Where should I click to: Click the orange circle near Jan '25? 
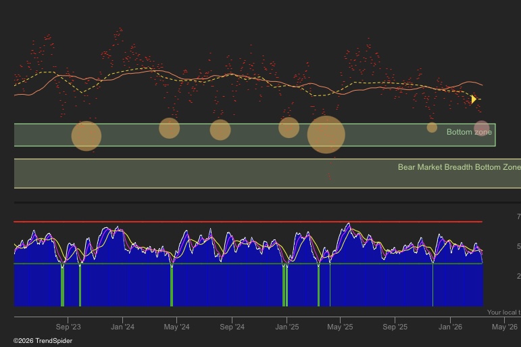[x=289, y=127]
